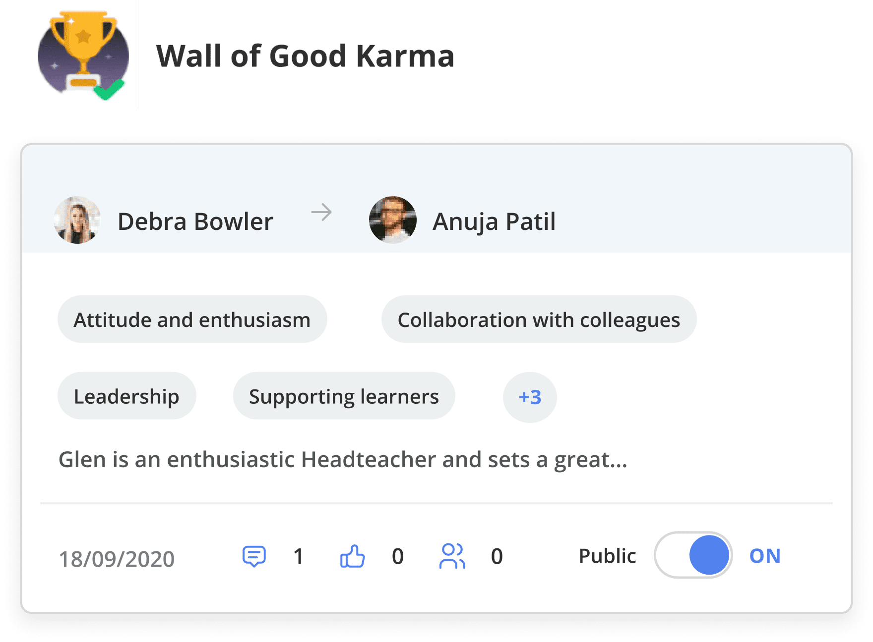Open the comments speech bubble icon

(x=254, y=556)
